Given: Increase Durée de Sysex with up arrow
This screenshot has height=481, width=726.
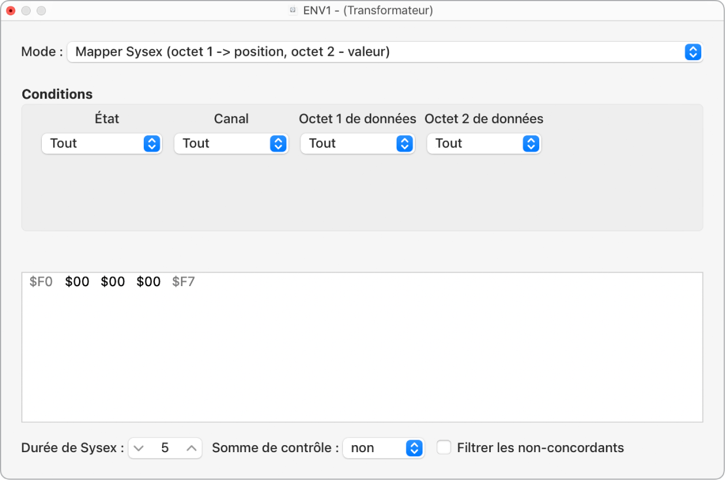Looking at the screenshot, I should pos(192,448).
